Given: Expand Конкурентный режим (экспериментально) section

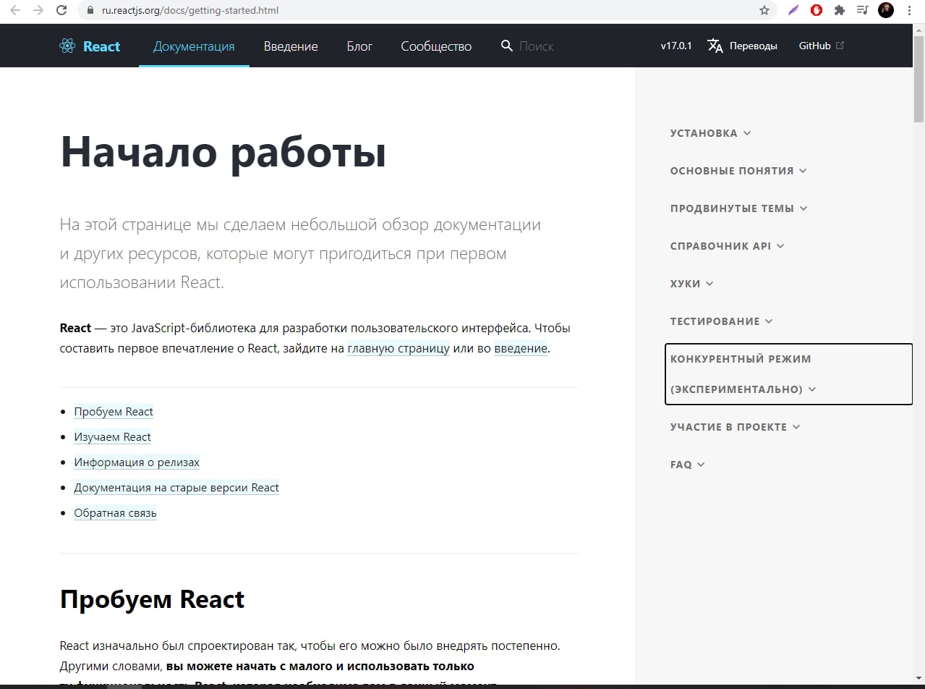Looking at the screenshot, I should point(788,374).
